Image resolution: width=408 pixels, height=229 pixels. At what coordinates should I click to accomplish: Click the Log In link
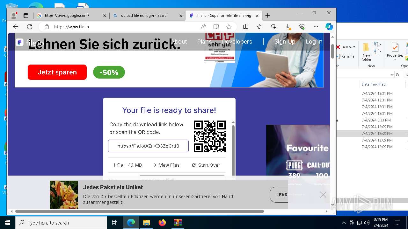(x=314, y=42)
